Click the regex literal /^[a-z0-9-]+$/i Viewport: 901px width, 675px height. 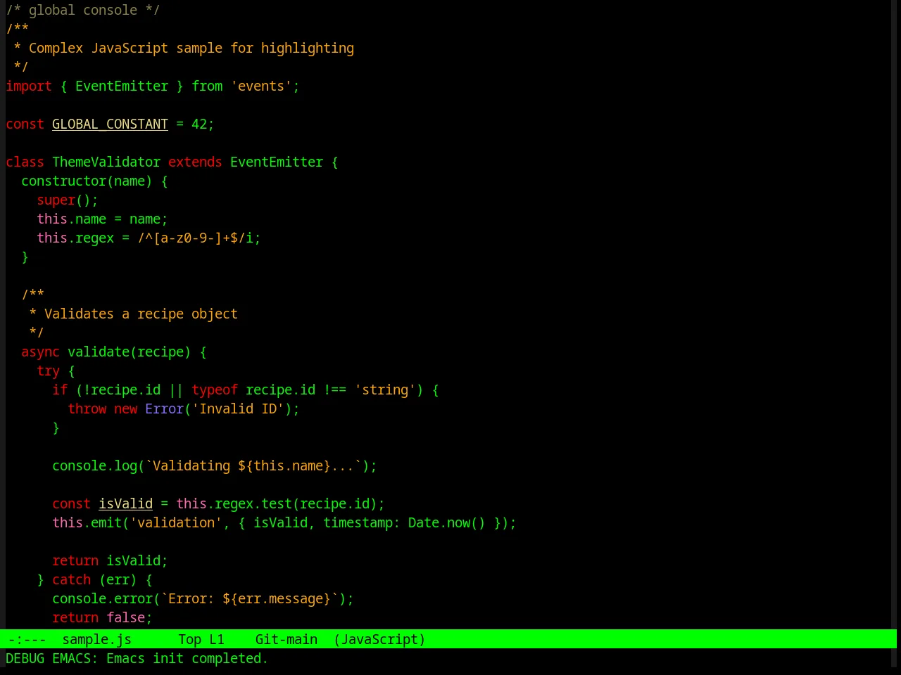tap(195, 238)
